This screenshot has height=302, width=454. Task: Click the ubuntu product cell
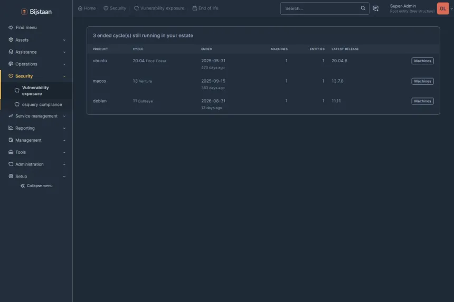coord(100,61)
